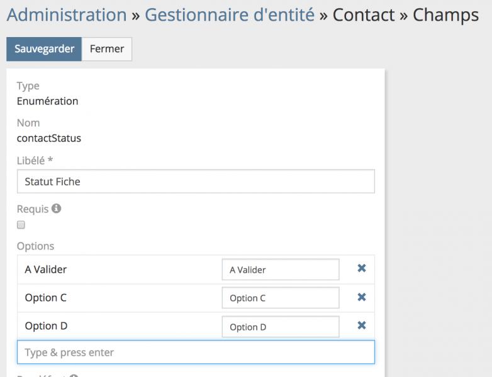
Task: Go to the Administration breadcrumb link
Action: point(67,15)
